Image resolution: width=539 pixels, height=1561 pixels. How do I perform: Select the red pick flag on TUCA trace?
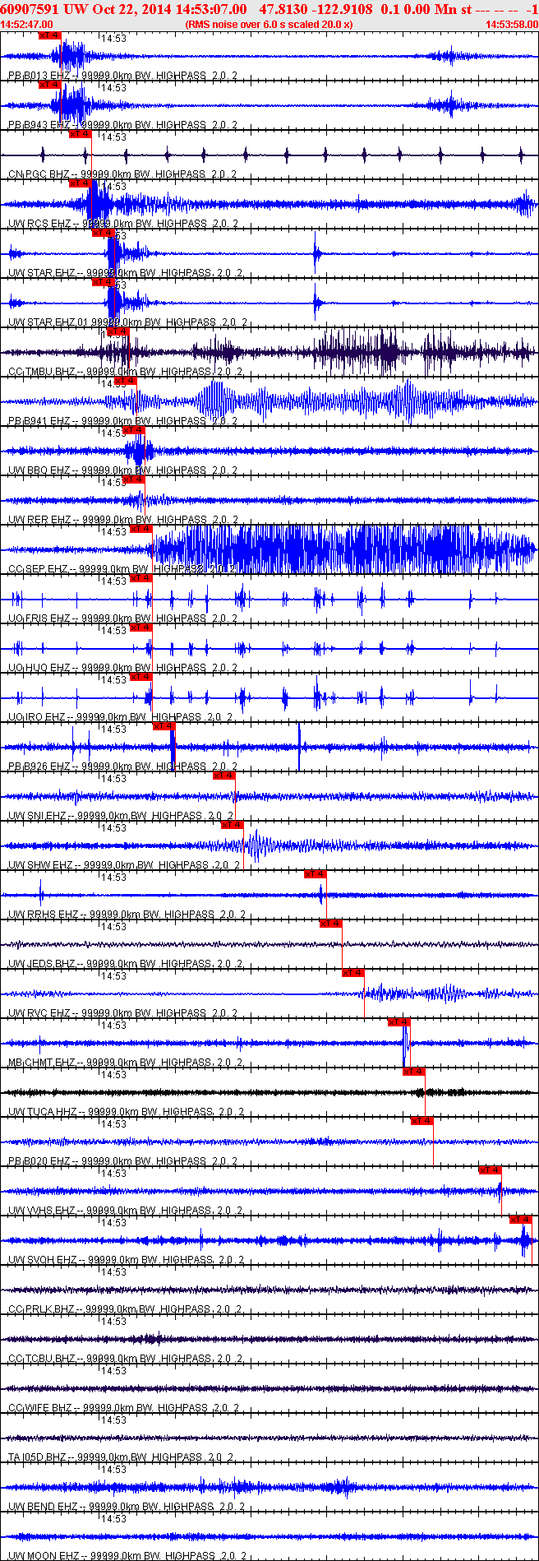pyautogui.click(x=414, y=1072)
